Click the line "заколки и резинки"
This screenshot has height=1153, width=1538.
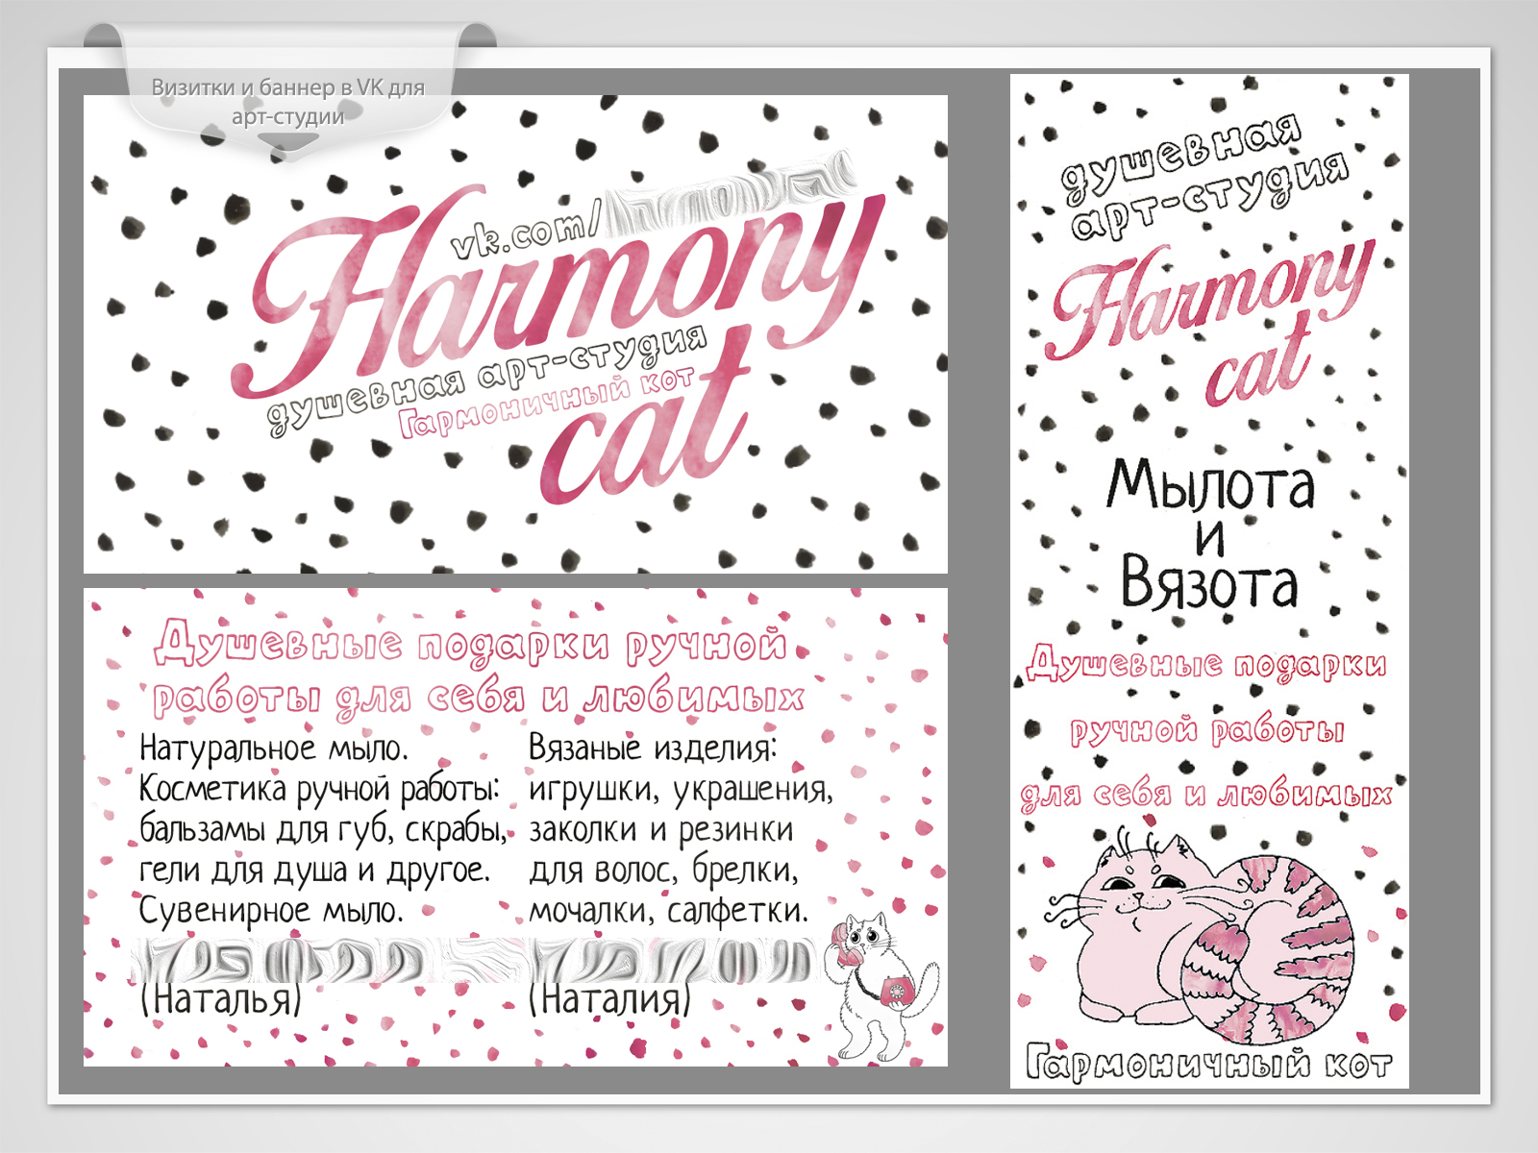pos(661,829)
